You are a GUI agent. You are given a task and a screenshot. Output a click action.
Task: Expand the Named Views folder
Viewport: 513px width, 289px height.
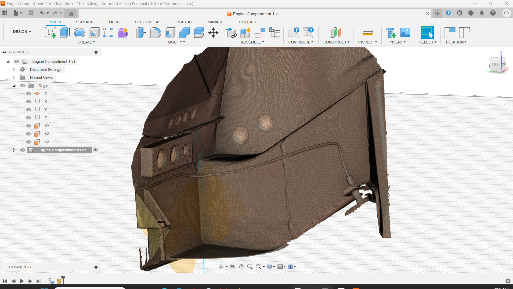click(x=14, y=78)
